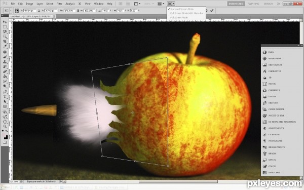Screen dimensions: 304x190
Task: Select the Hand tool
Action: point(5,122)
